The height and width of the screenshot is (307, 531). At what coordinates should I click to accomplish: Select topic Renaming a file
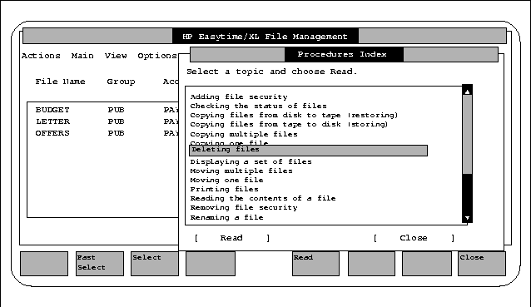click(x=226, y=217)
